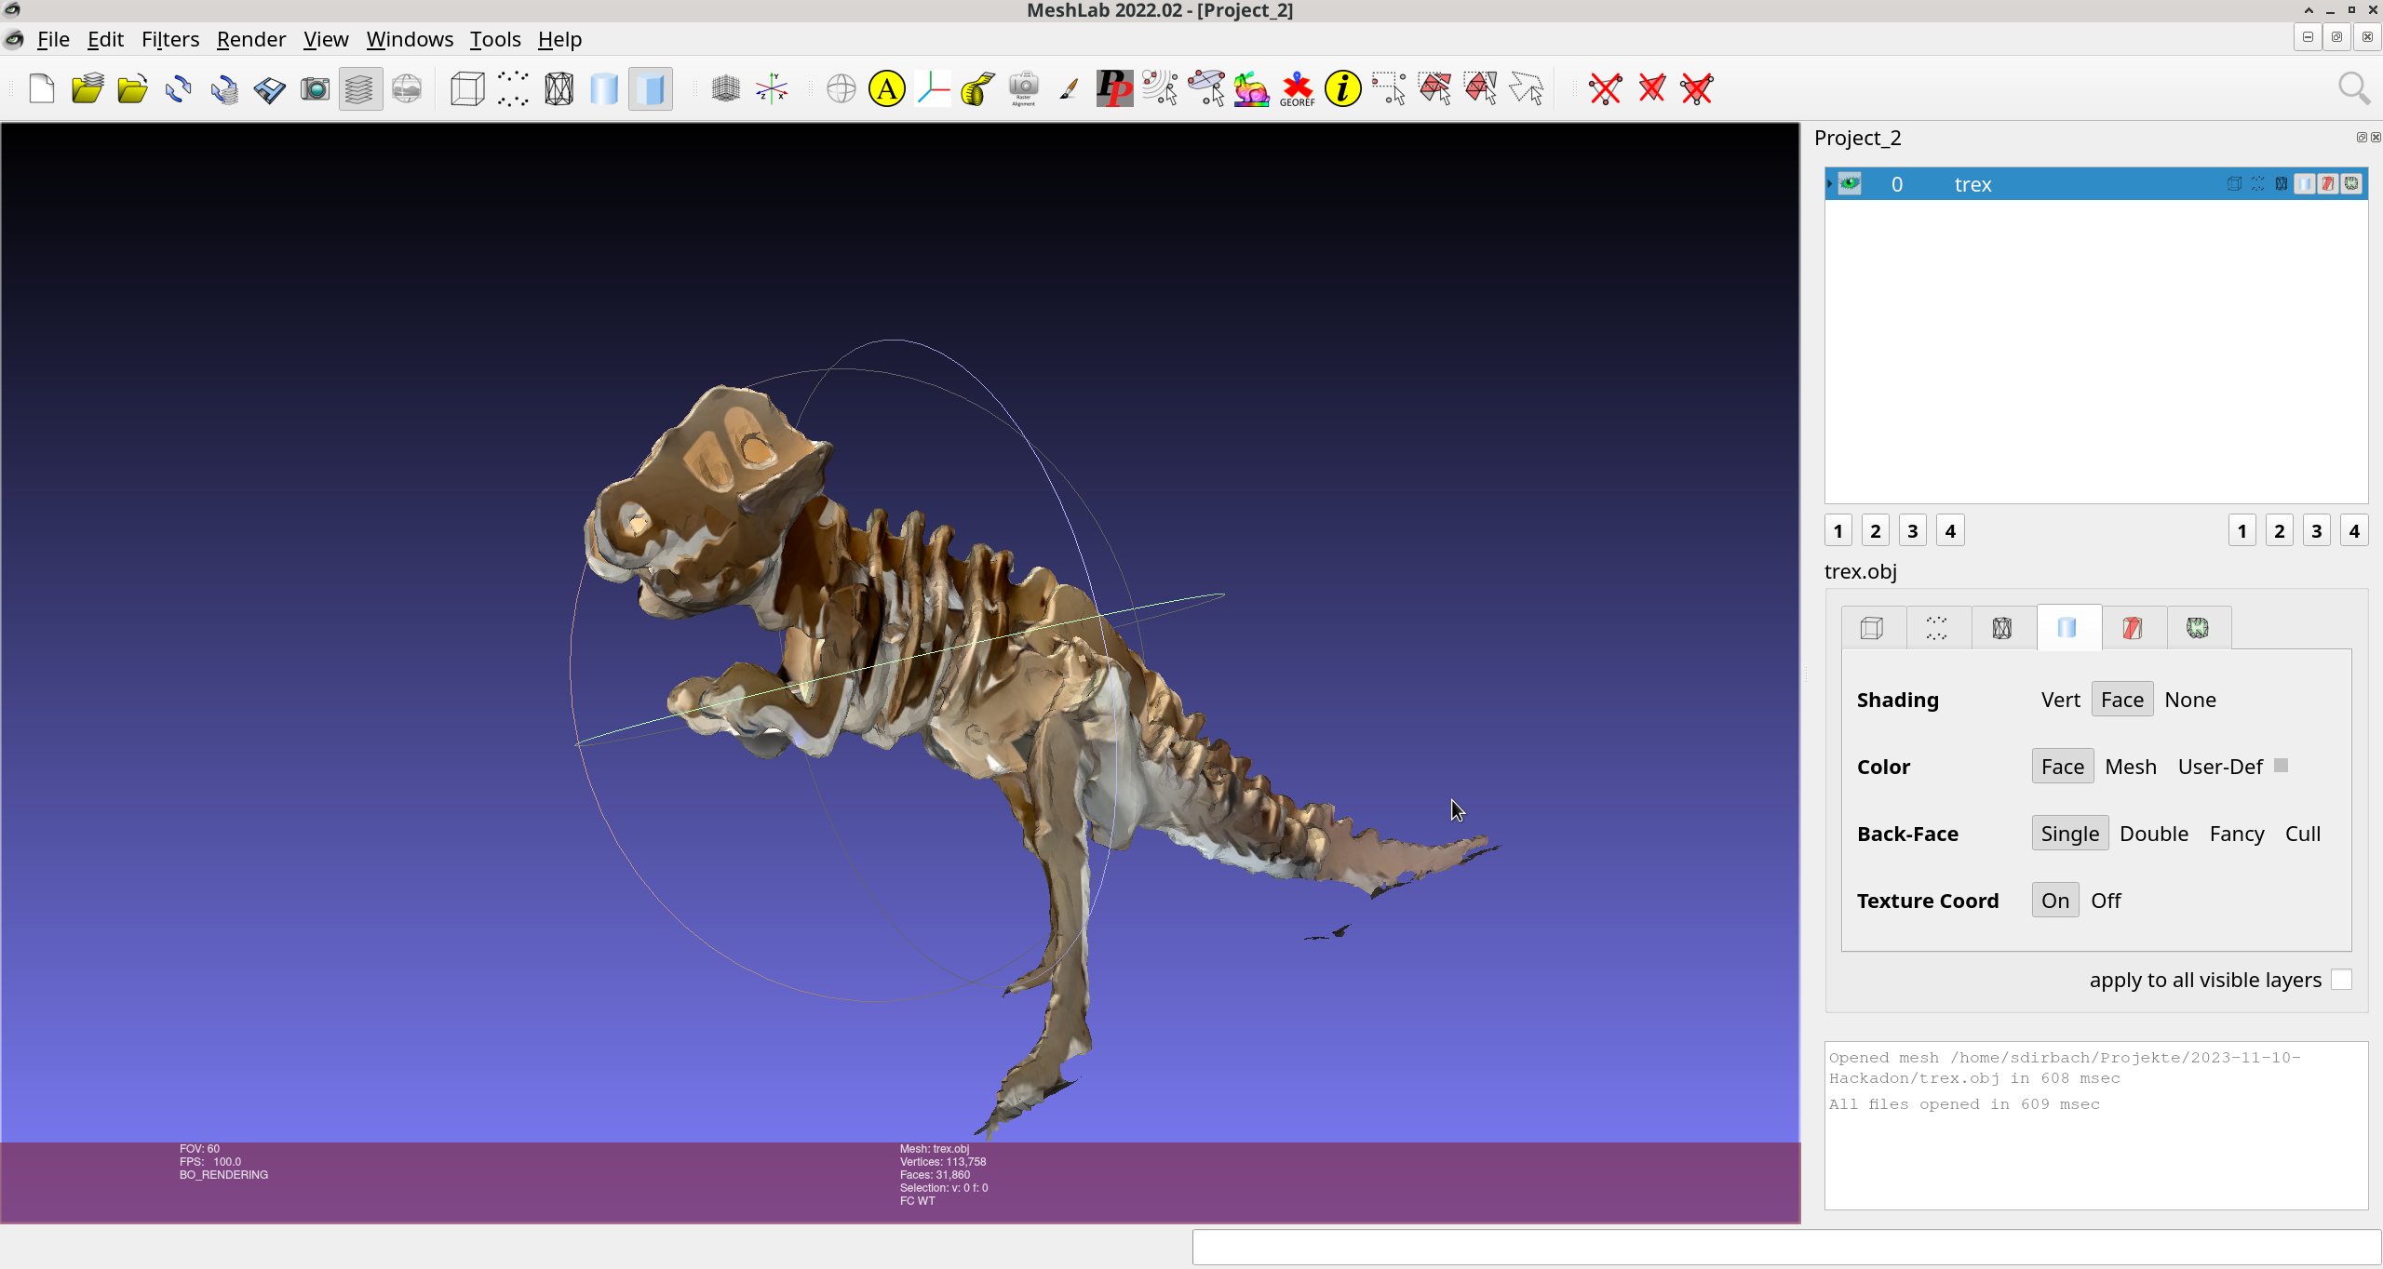The height and width of the screenshot is (1269, 2383).
Task: Click the User-Def color swatch
Action: coord(2281,766)
